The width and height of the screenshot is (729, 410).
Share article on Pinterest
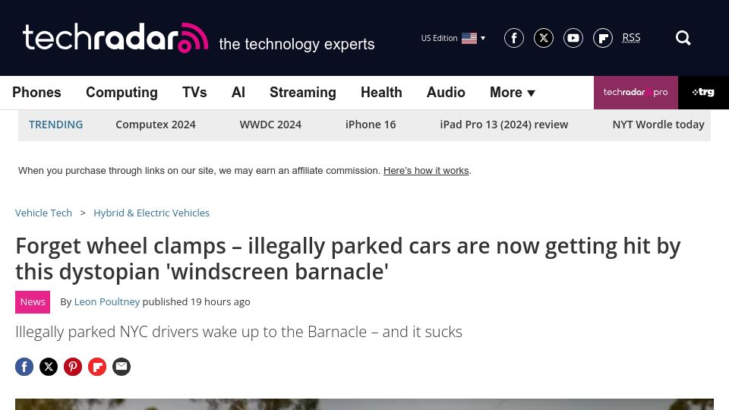click(73, 367)
